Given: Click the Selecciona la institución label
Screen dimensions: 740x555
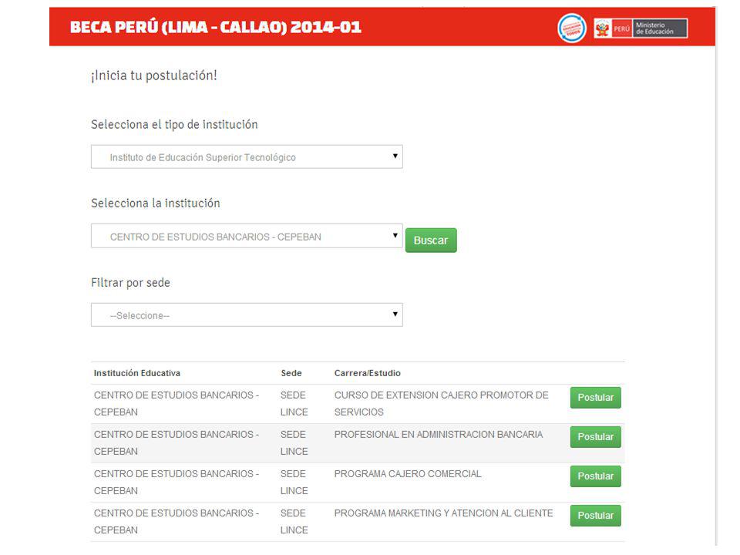Looking at the screenshot, I should (155, 203).
